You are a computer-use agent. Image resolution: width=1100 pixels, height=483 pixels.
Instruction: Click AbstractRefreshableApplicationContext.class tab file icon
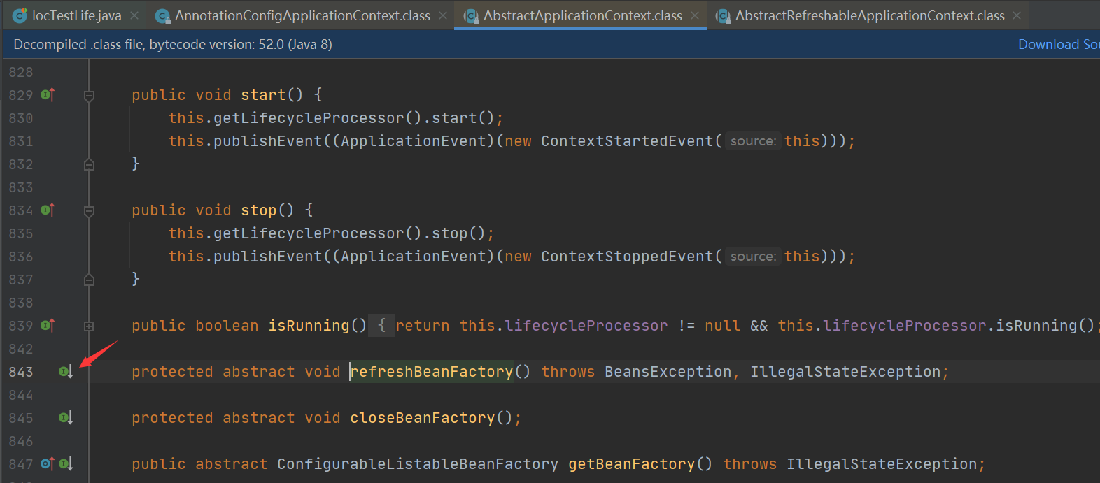[x=722, y=15]
